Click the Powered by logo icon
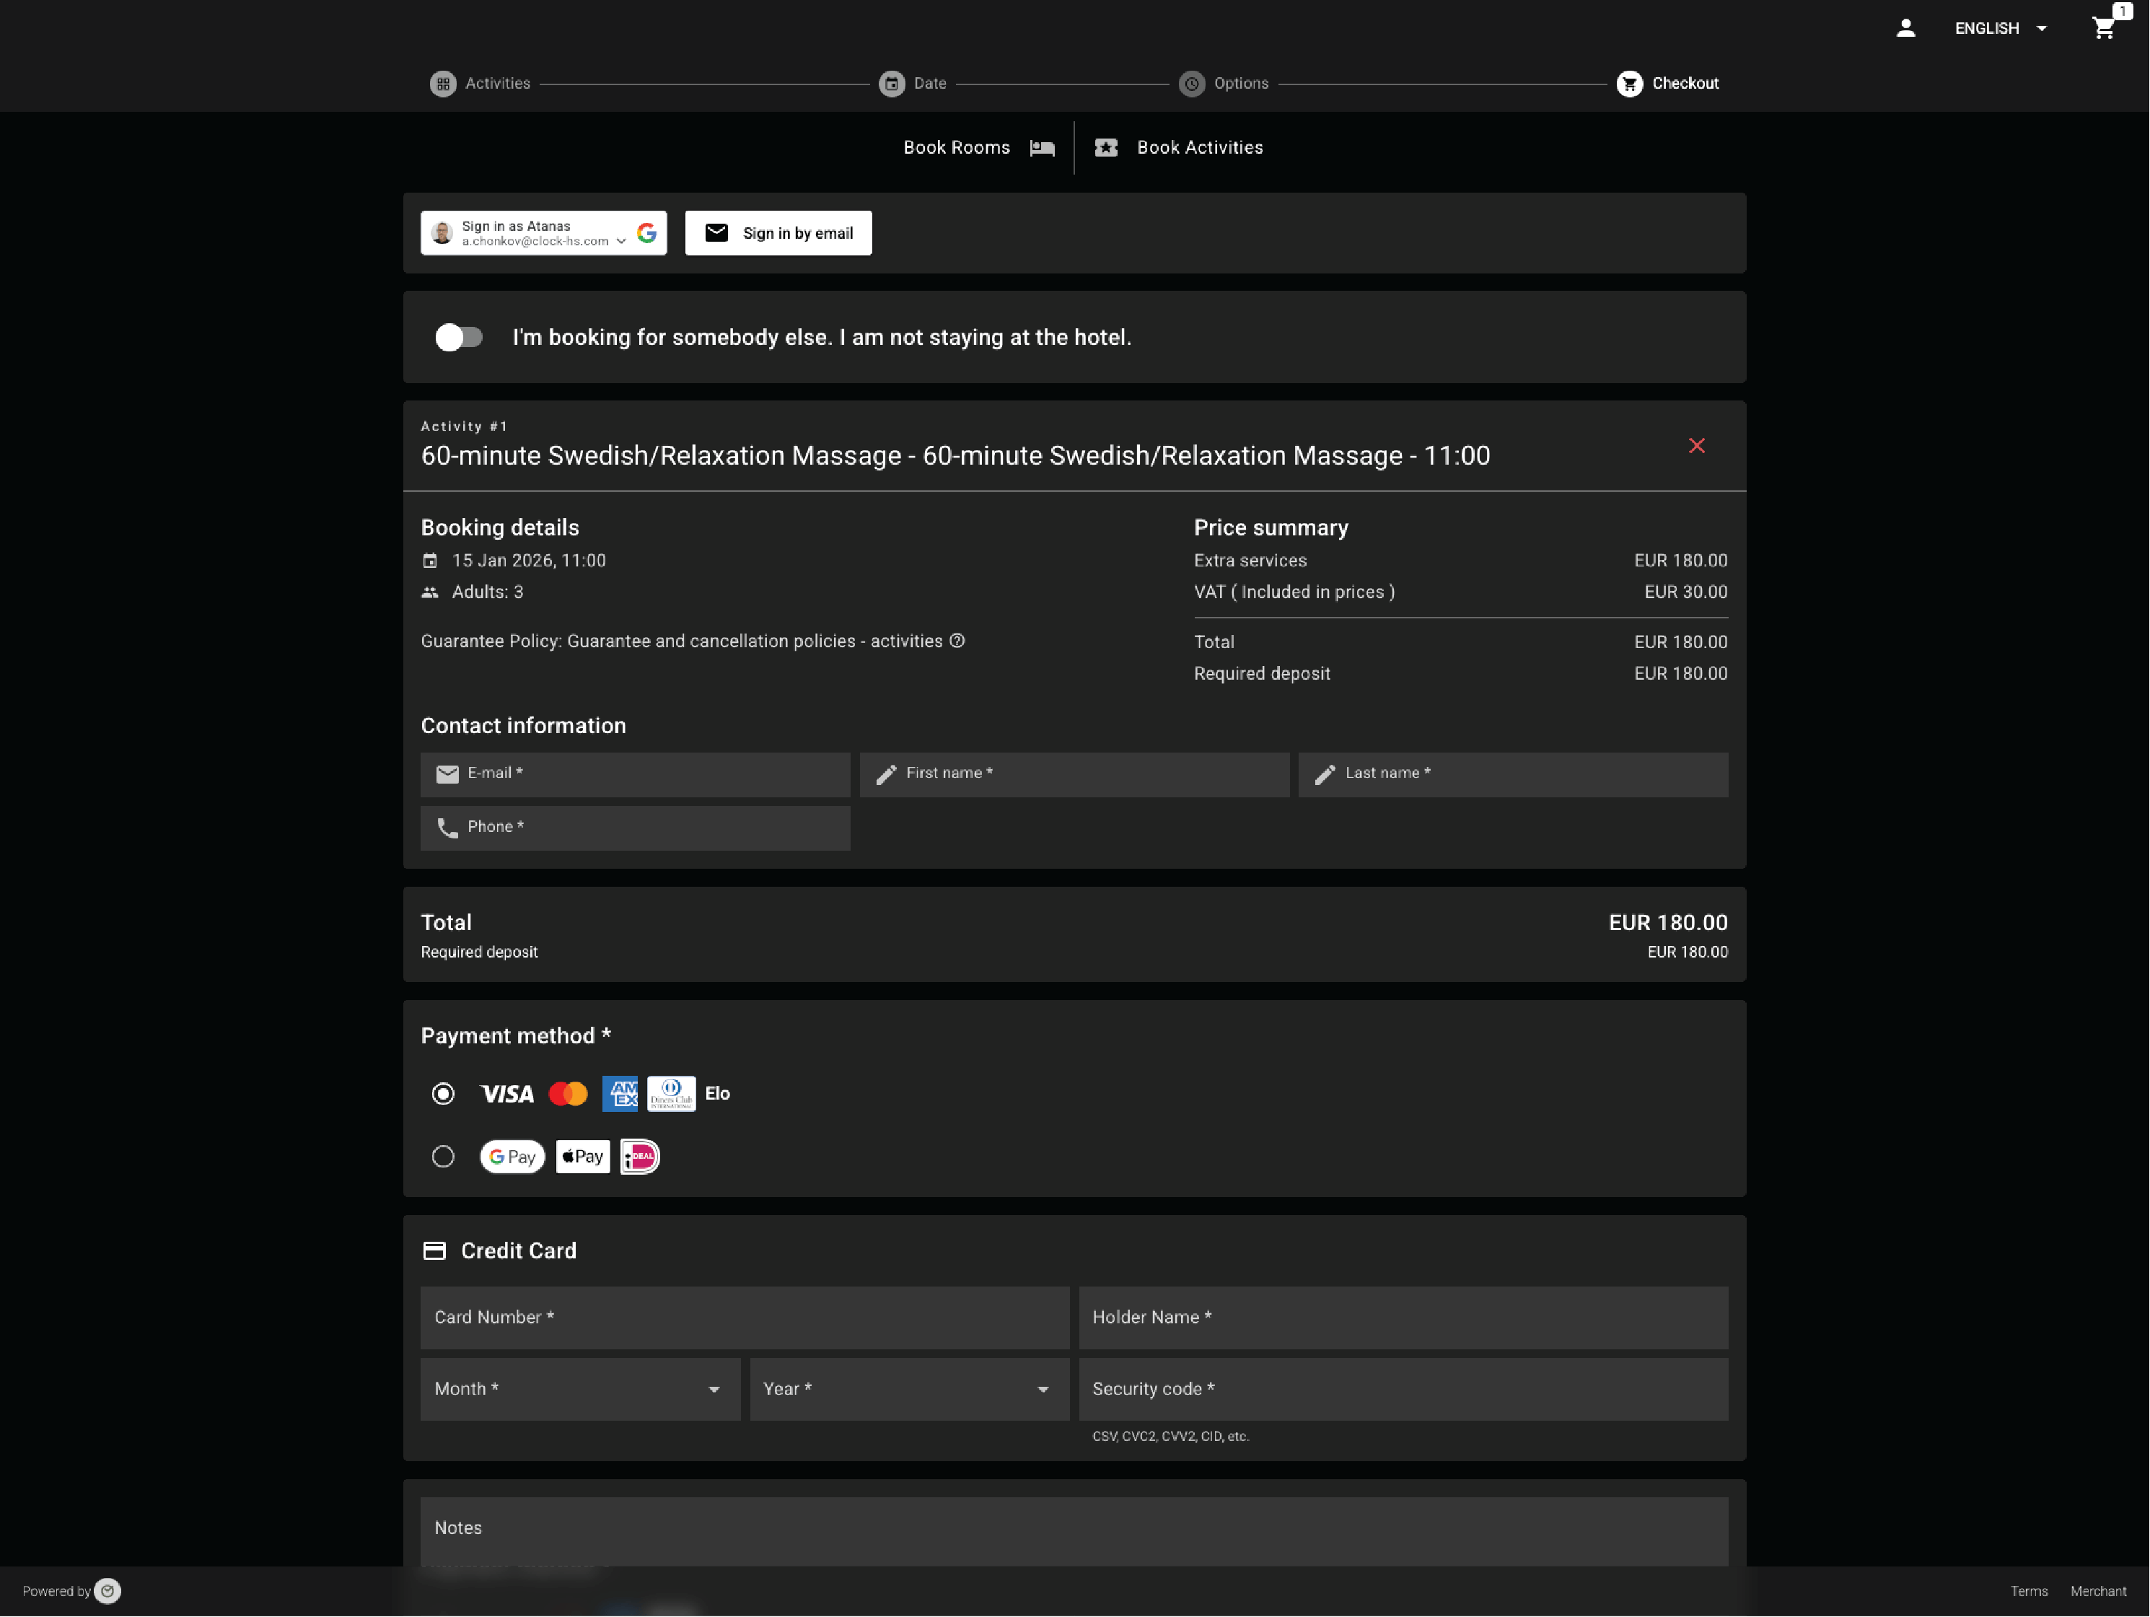The image size is (2150, 1617). point(108,1591)
